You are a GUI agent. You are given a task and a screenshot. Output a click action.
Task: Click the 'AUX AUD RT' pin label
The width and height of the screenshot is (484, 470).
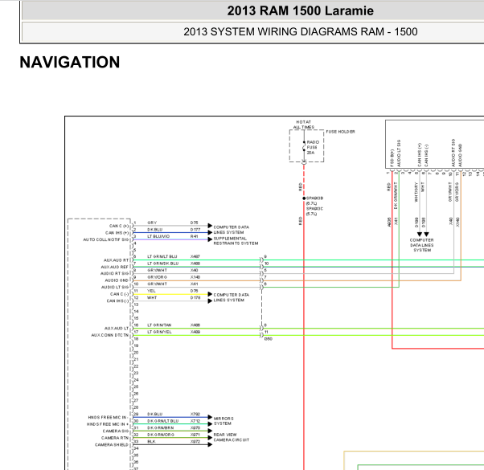pyautogui.click(x=116, y=260)
